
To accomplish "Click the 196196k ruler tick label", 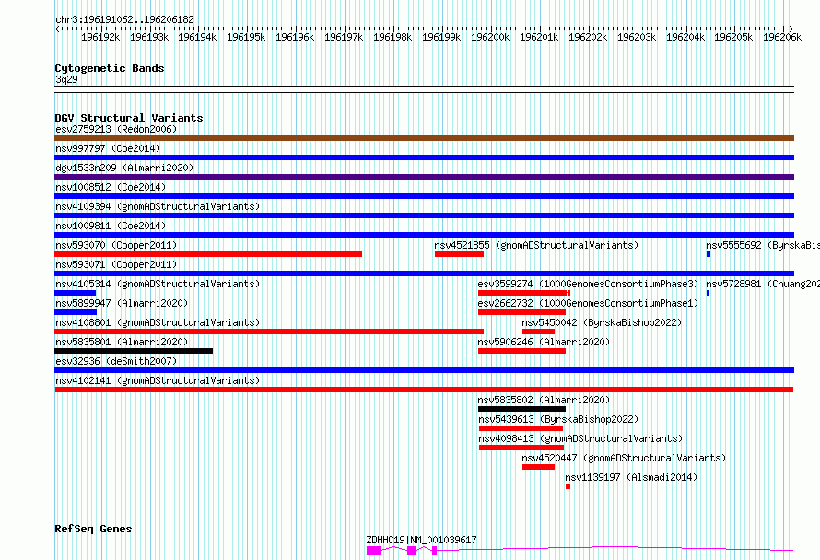I will 295,37.
